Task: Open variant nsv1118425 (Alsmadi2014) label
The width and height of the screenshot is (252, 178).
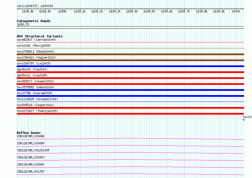Action: [37, 99]
